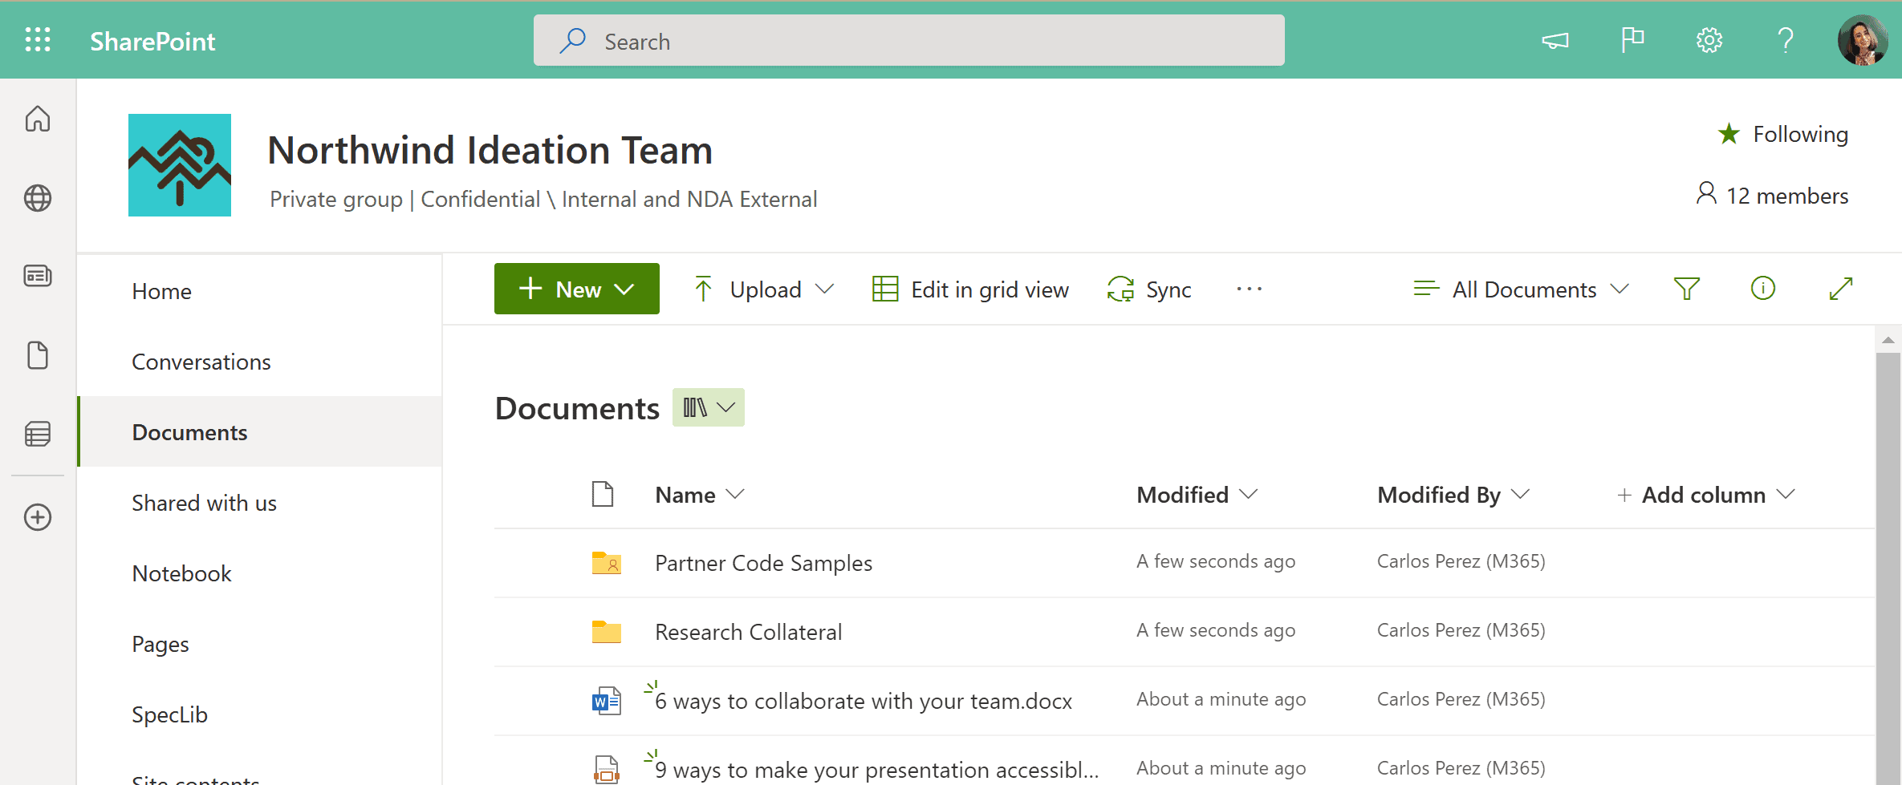Open My sites globe icon
This screenshot has width=1902, height=785.
pyautogui.click(x=38, y=198)
